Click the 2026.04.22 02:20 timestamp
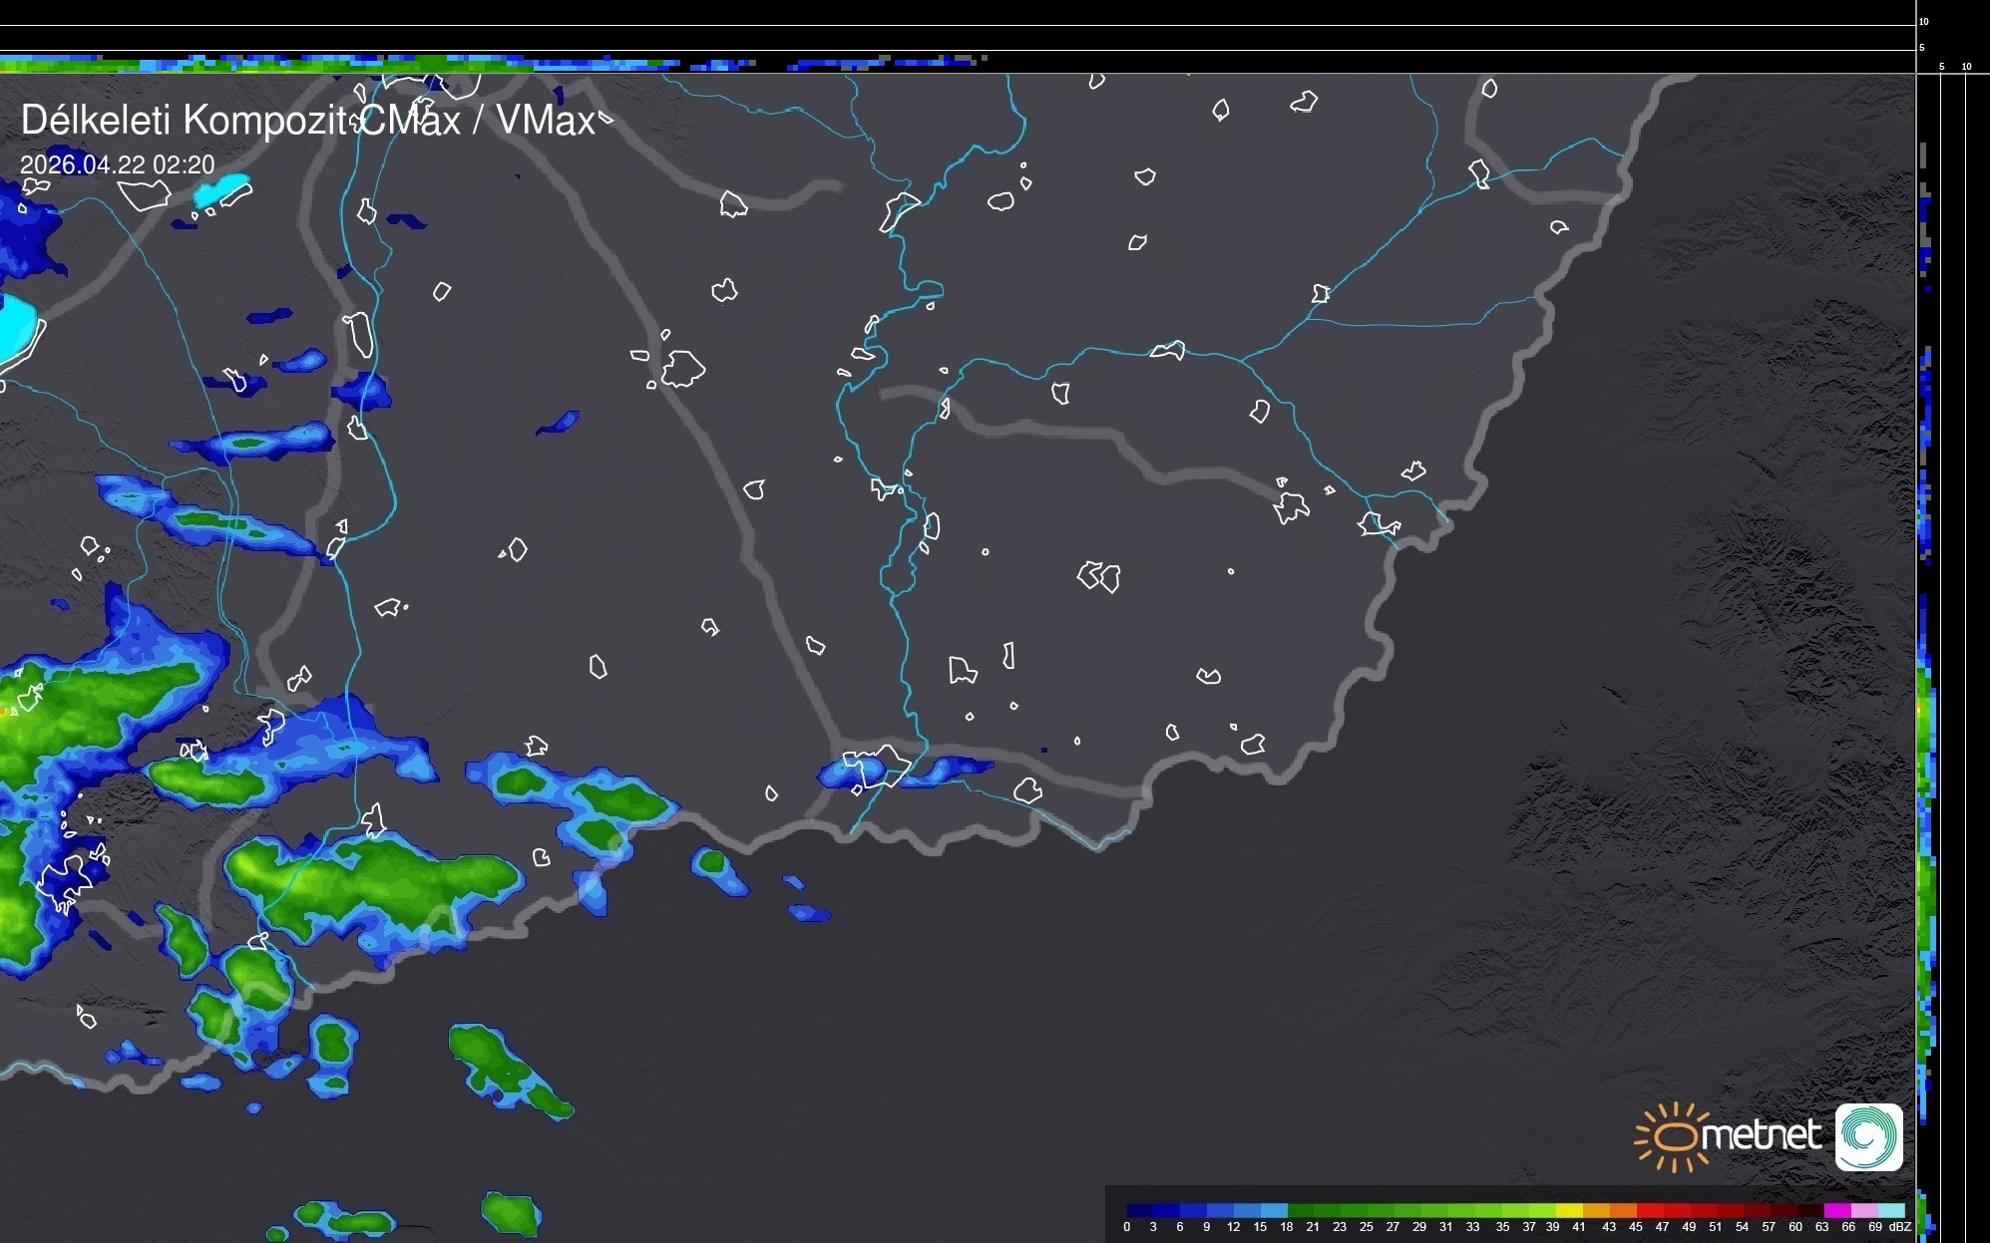The image size is (1990, 1243). pyautogui.click(x=118, y=164)
